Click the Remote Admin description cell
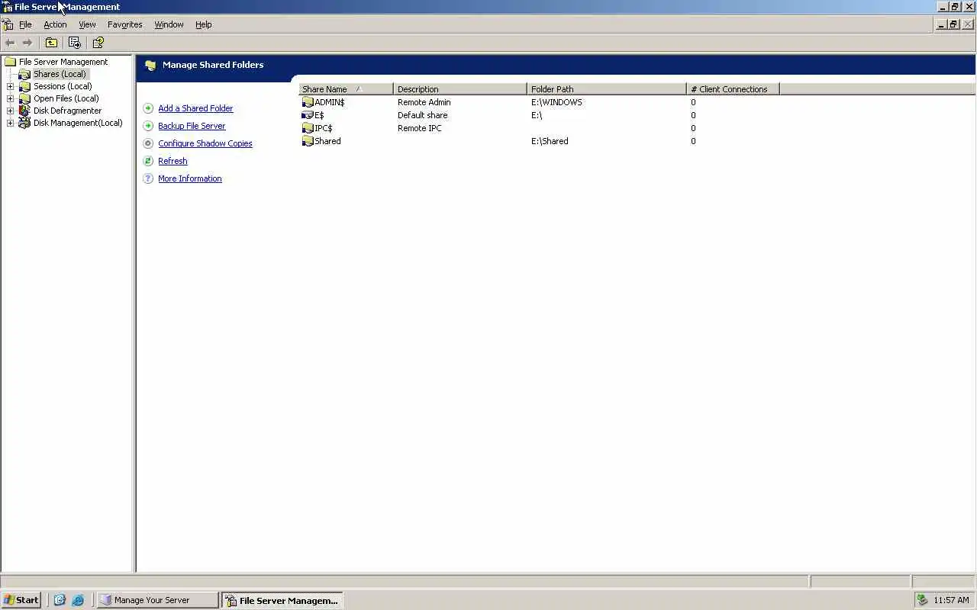Image resolution: width=977 pixels, height=610 pixels. [424, 102]
